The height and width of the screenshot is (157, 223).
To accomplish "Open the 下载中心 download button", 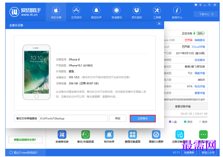I will [206, 14].
